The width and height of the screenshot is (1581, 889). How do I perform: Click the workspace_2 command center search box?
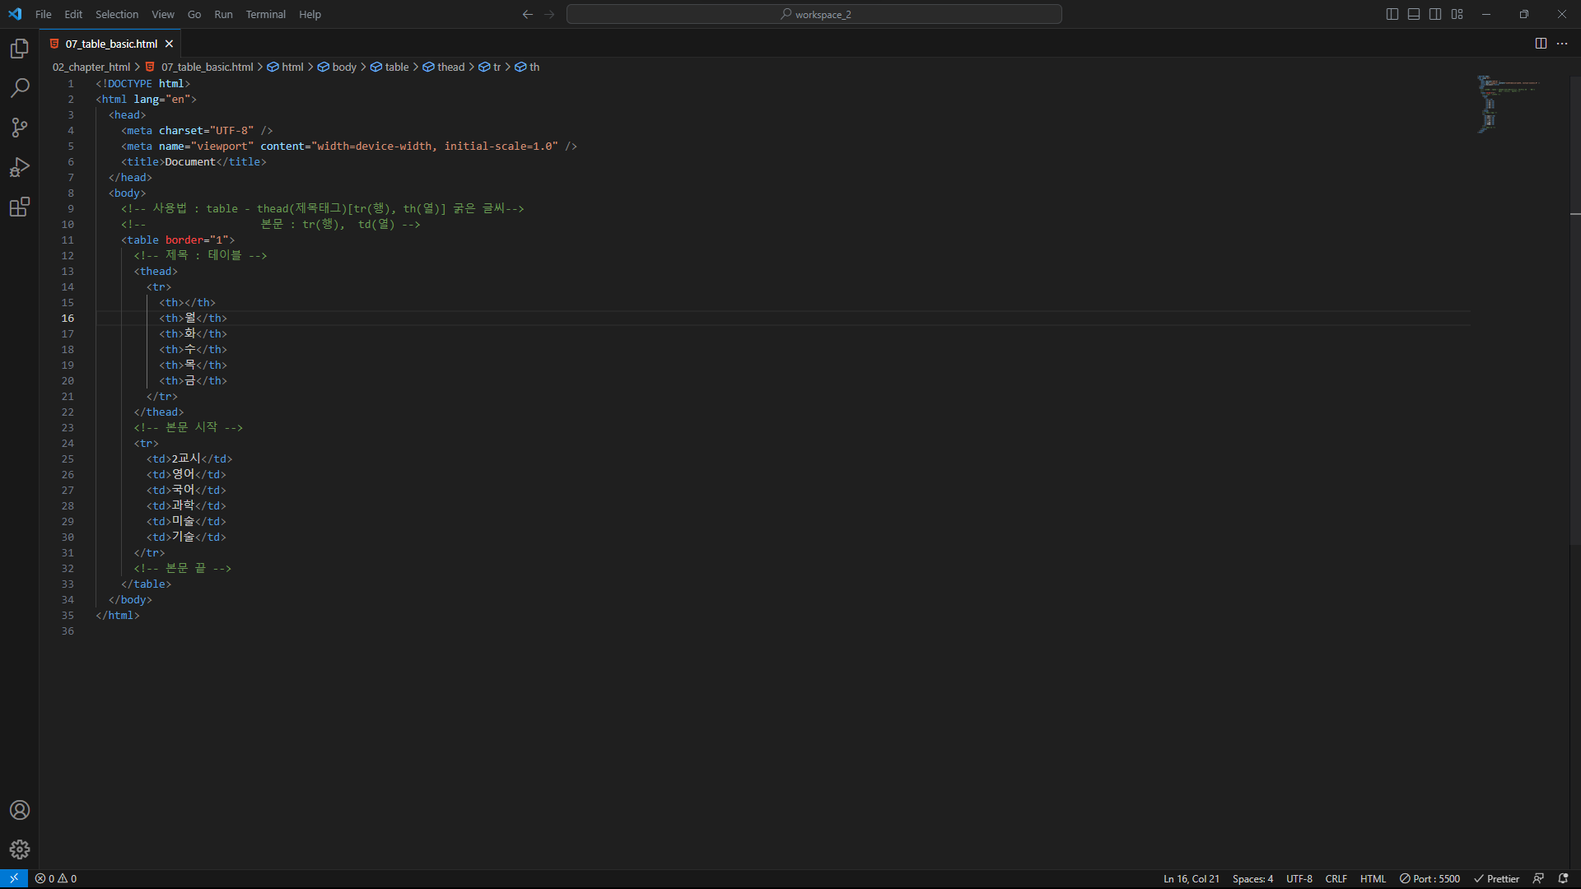pos(814,14)
